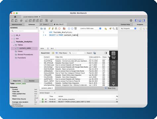The image size is (157, 119).
Task: Switch to the Object Info tab
Action: (17, 81)
